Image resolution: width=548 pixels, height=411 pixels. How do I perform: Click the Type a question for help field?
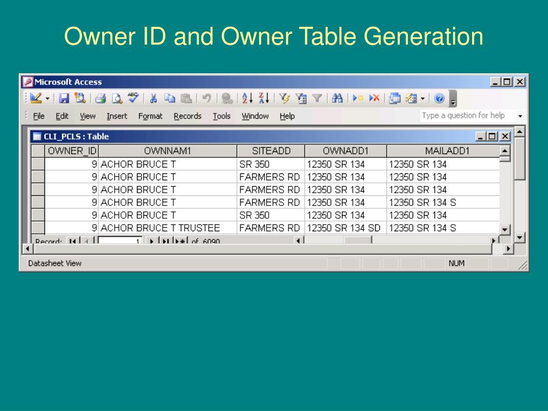[x=468, y=116]
